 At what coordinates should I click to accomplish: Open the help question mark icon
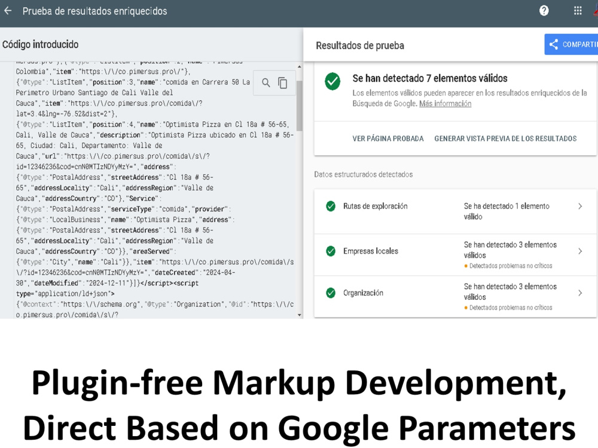(x=544, y=11)
